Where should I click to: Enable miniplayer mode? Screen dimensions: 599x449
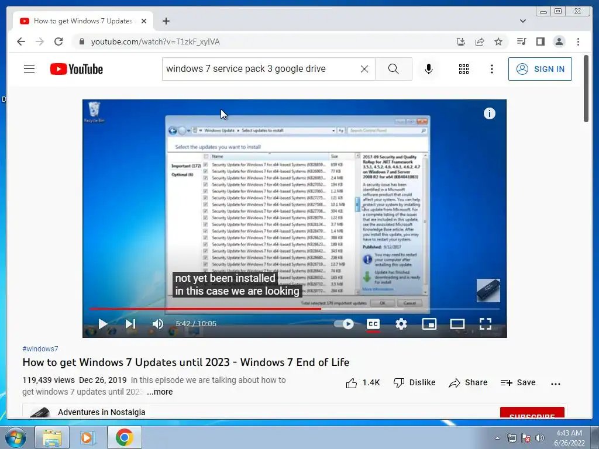point(429,324)
